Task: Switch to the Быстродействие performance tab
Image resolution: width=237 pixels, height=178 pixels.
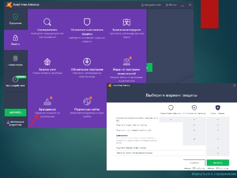Action: point(16,82)
